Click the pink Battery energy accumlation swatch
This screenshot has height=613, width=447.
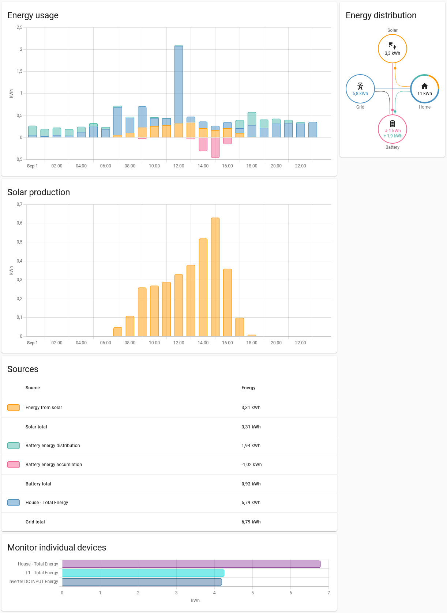pos(14,465)
